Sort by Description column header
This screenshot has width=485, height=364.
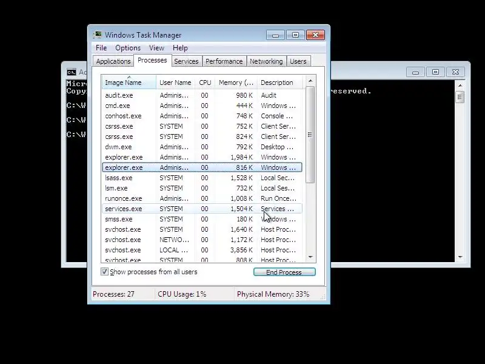pos(280,83)
